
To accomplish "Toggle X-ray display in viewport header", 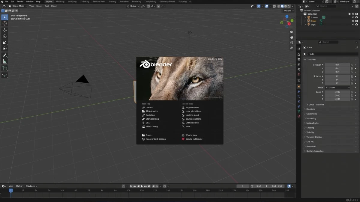I will click(x=274, y=6).
